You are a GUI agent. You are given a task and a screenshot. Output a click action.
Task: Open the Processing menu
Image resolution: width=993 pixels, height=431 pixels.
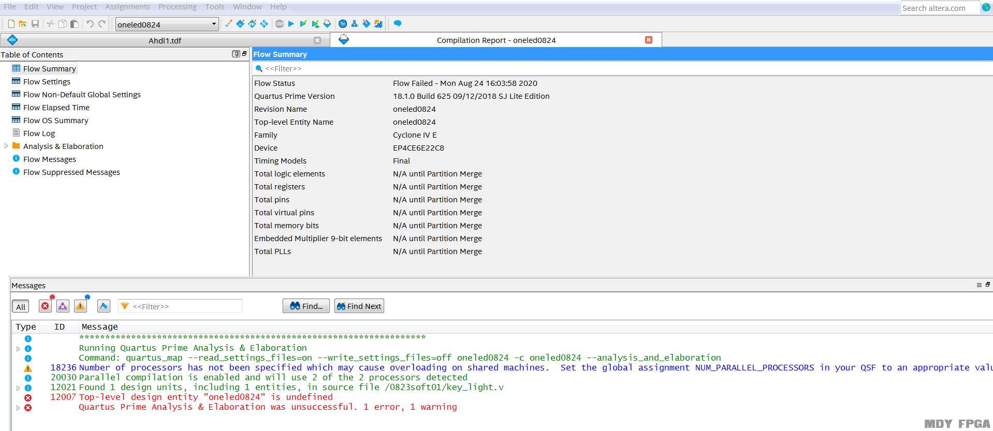tap(177, 7)
